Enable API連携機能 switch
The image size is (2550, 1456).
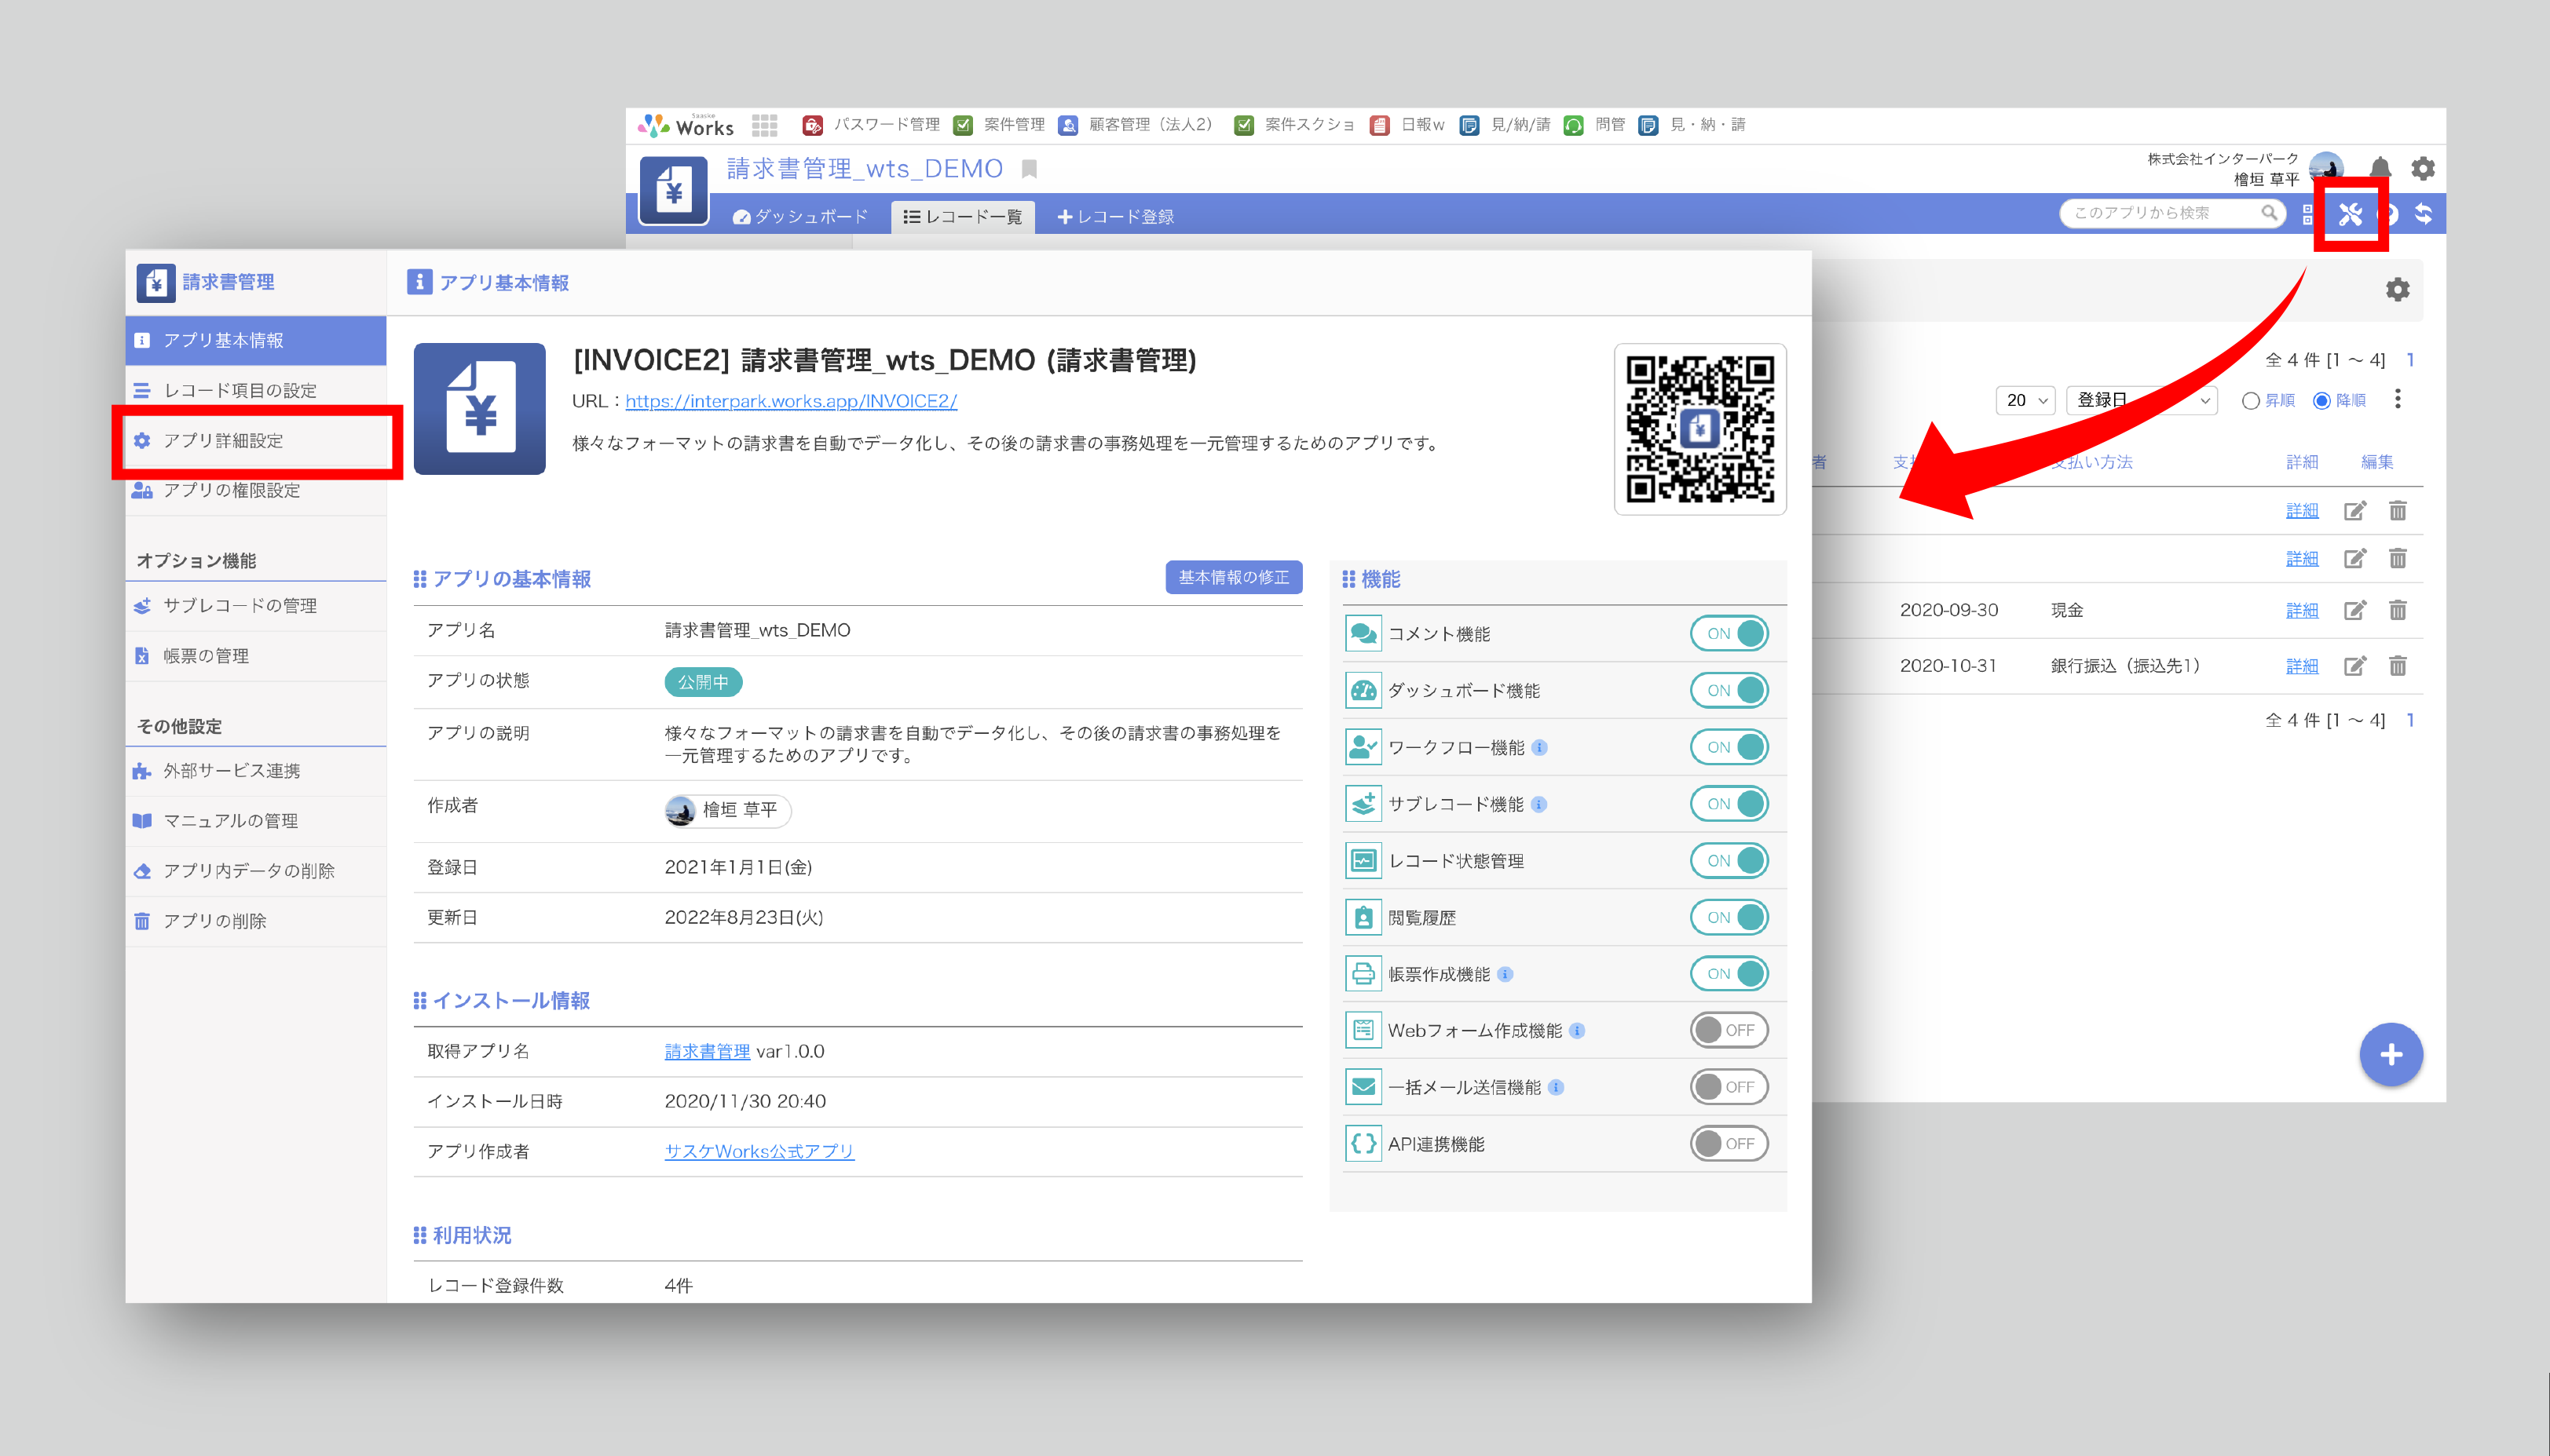point(1729,1144)
